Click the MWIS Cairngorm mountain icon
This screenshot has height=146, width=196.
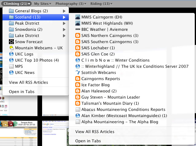pos(78,17)
